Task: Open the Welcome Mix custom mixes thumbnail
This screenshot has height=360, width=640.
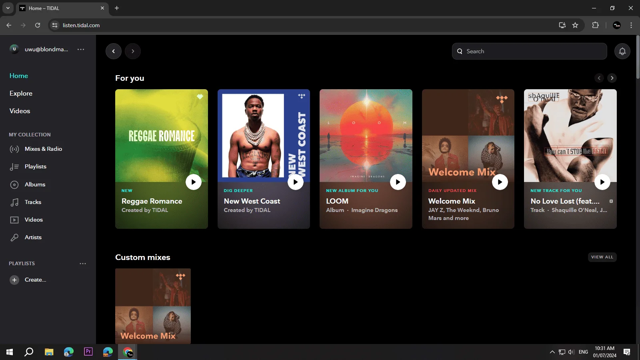Action: [153, 306]
